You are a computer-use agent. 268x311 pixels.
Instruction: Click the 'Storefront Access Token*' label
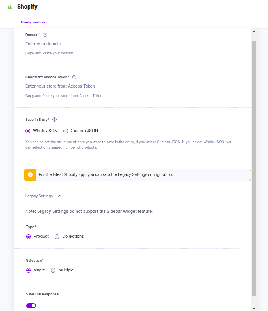coord(47,77)
